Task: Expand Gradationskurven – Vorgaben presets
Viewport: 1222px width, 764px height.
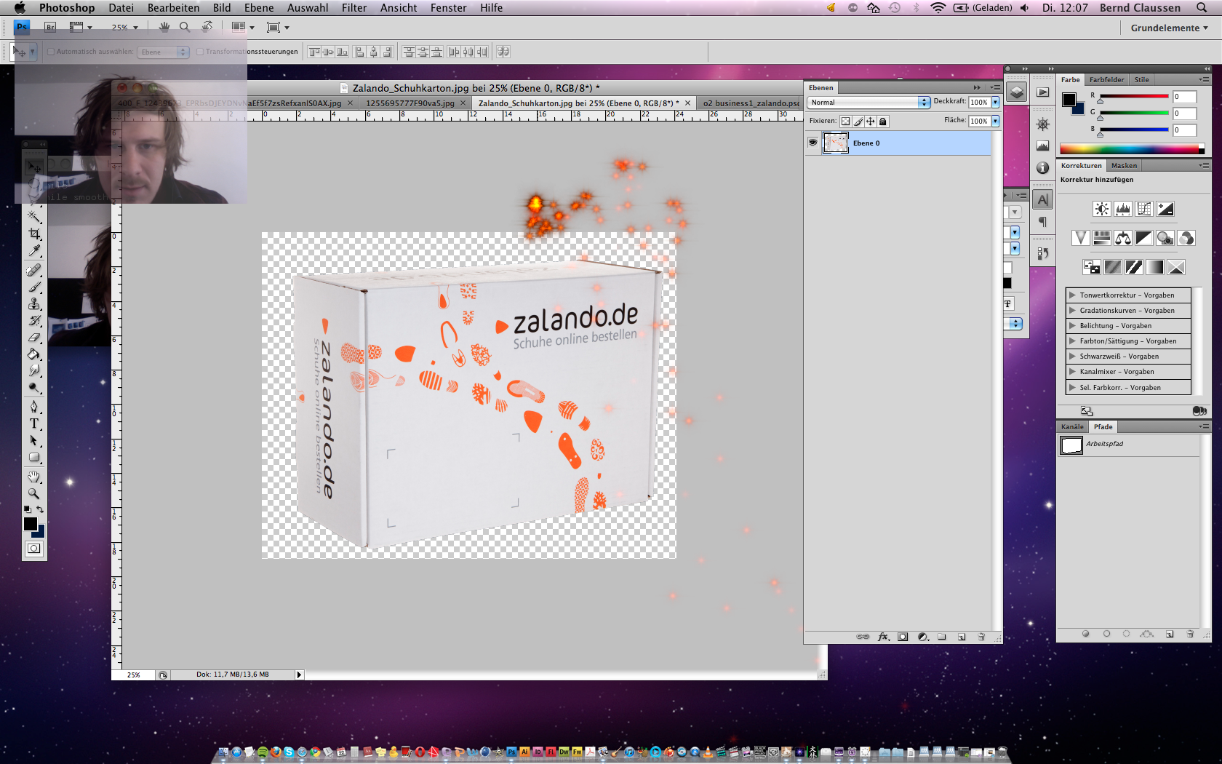Action: [1072, 311]
